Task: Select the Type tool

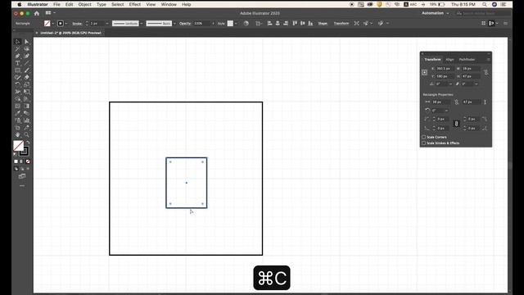Action: point(18,63)
